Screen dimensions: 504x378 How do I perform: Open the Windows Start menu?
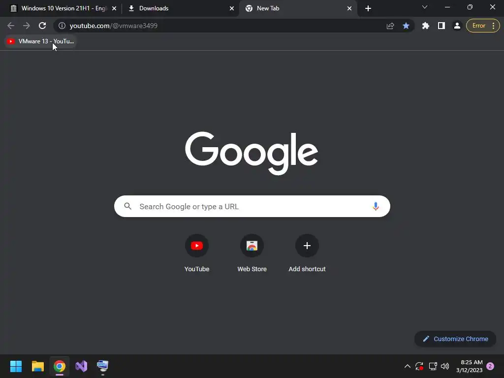click(16, 366)
